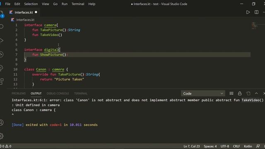Viewport: 265px width, 149px height.
Task: Click ': Unit defined in camera' output line
Action: [36, 105]
